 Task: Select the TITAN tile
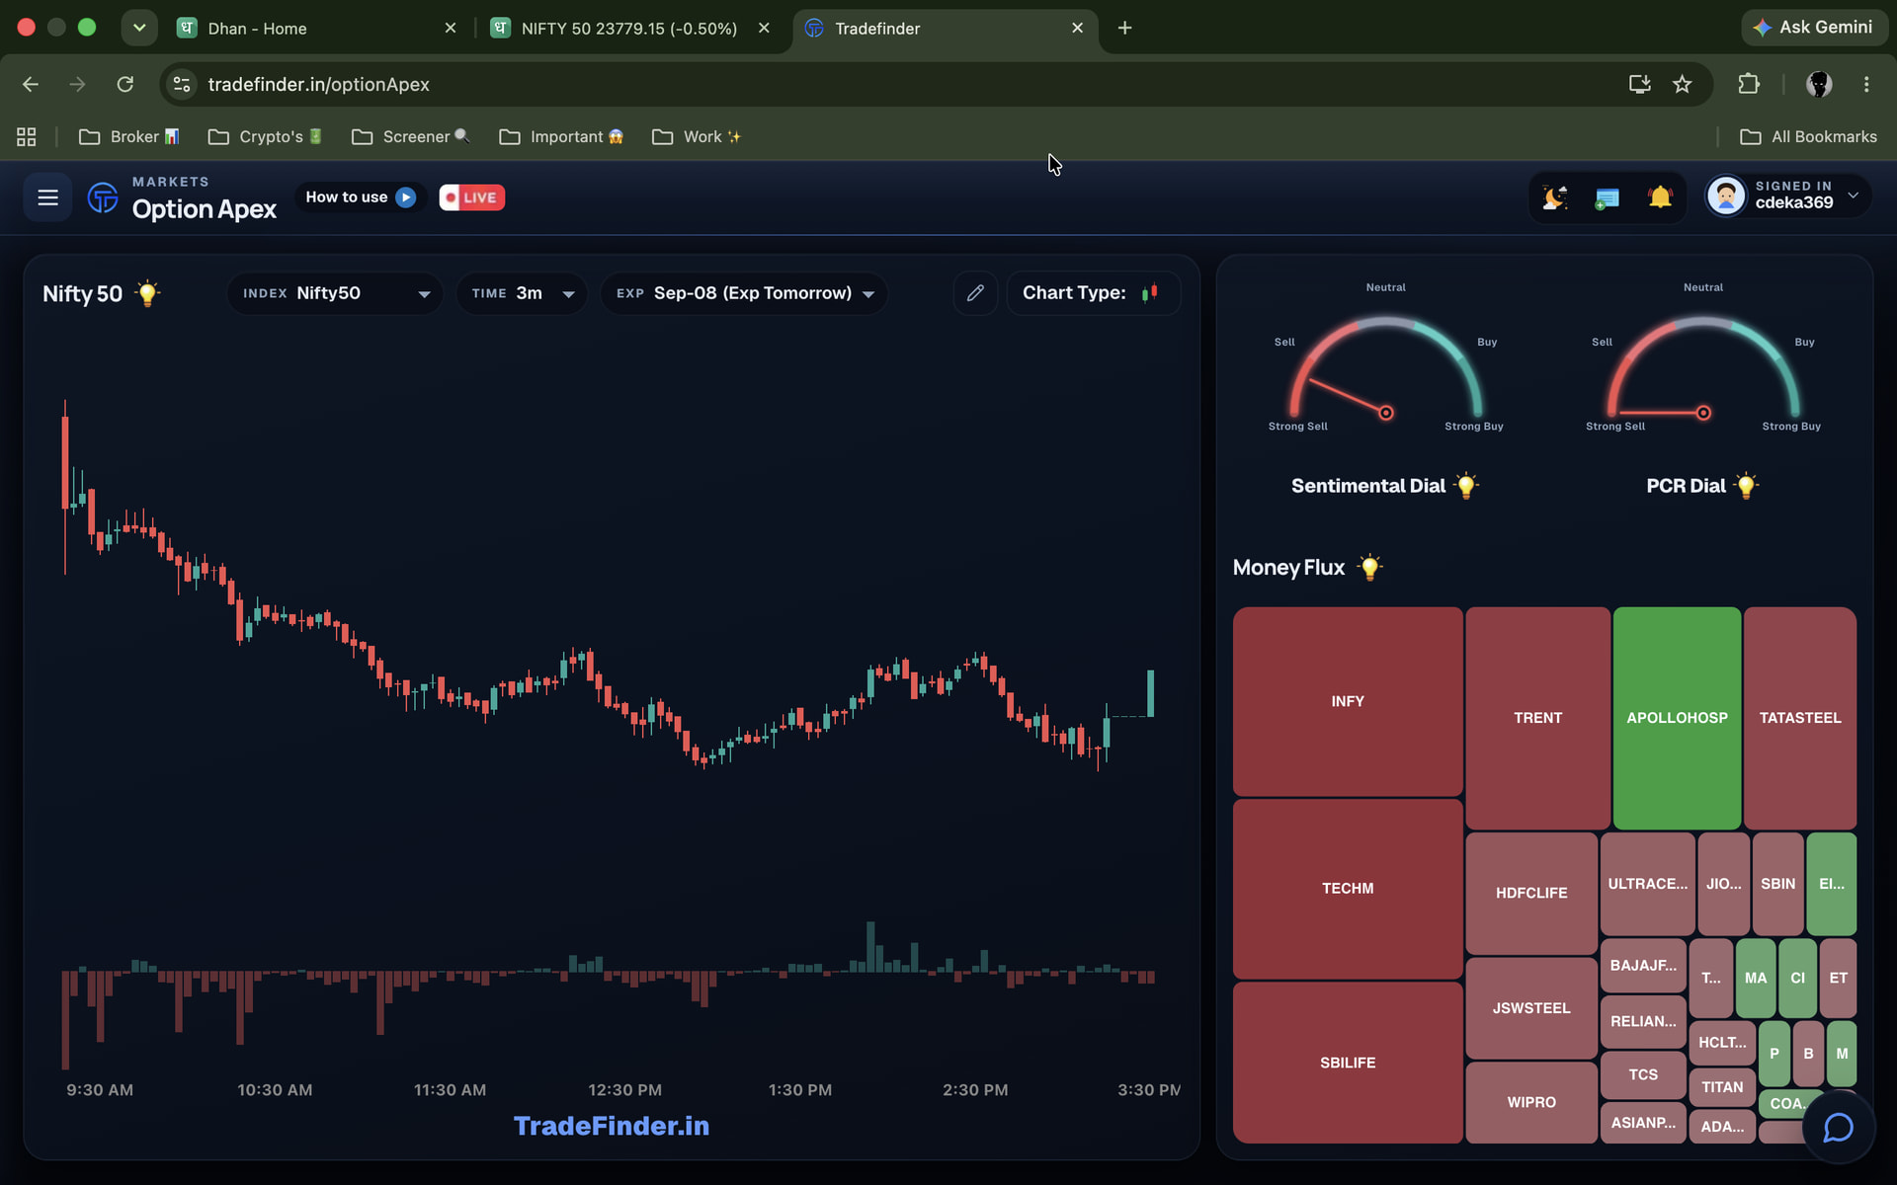point(1722,1087)
